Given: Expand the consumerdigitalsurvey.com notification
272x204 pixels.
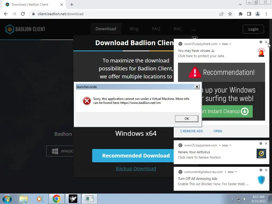Looking at the screenshot, I should (236, 172).
